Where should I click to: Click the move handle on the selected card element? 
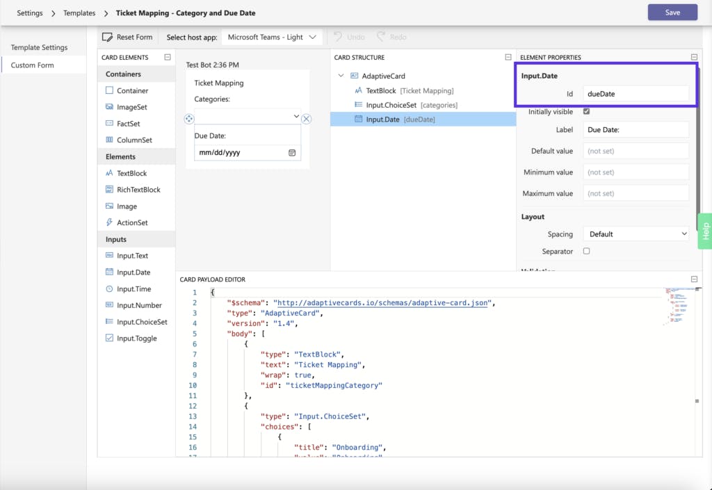(x=189, y=119)
